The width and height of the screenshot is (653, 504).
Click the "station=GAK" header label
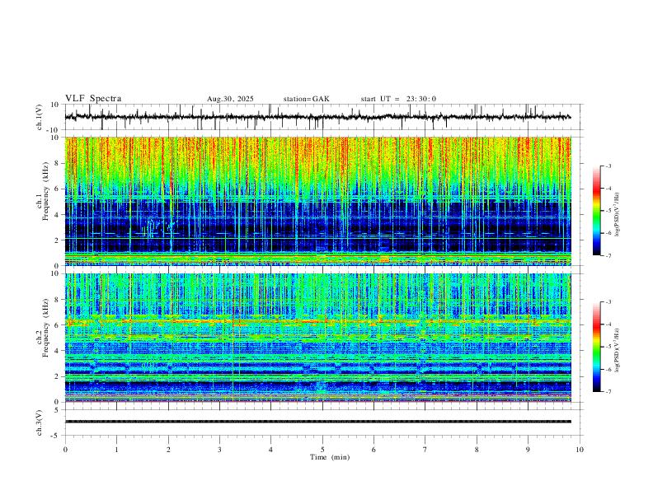point(306,99)
